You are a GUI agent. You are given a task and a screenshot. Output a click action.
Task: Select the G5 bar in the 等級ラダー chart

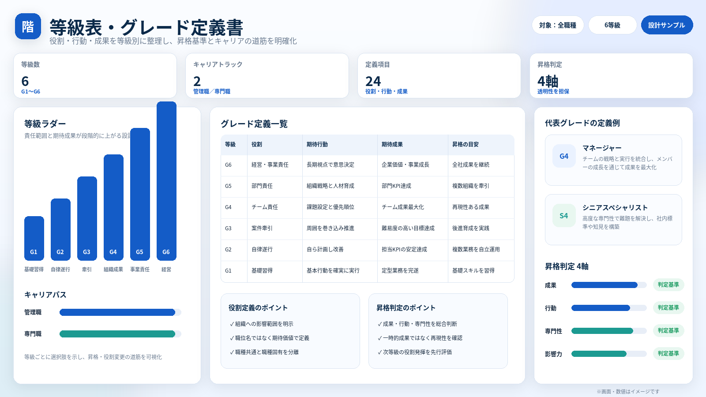click(x=140, y=194)
